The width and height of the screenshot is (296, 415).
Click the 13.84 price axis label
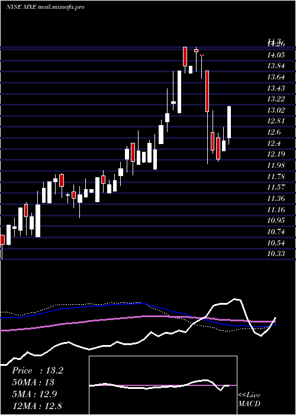pyautogui.click(x=276, y=66)
